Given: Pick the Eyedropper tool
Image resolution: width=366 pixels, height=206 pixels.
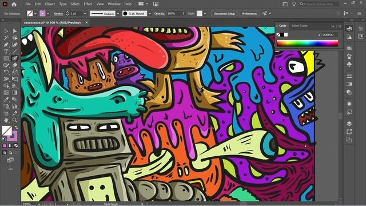Looking at the screenshot, I should [x=6, y=100].
